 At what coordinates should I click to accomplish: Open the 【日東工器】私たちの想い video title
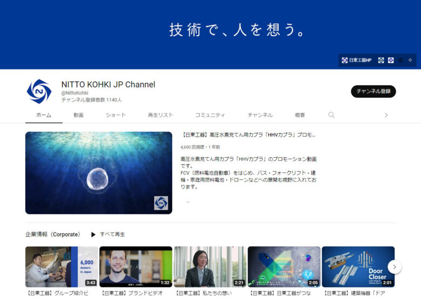click(203, 293)
